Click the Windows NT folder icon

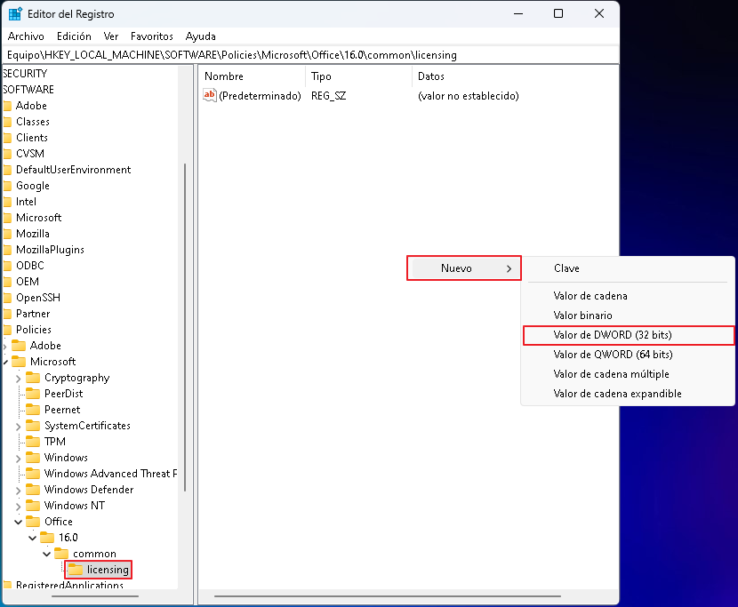coord(33,506)
